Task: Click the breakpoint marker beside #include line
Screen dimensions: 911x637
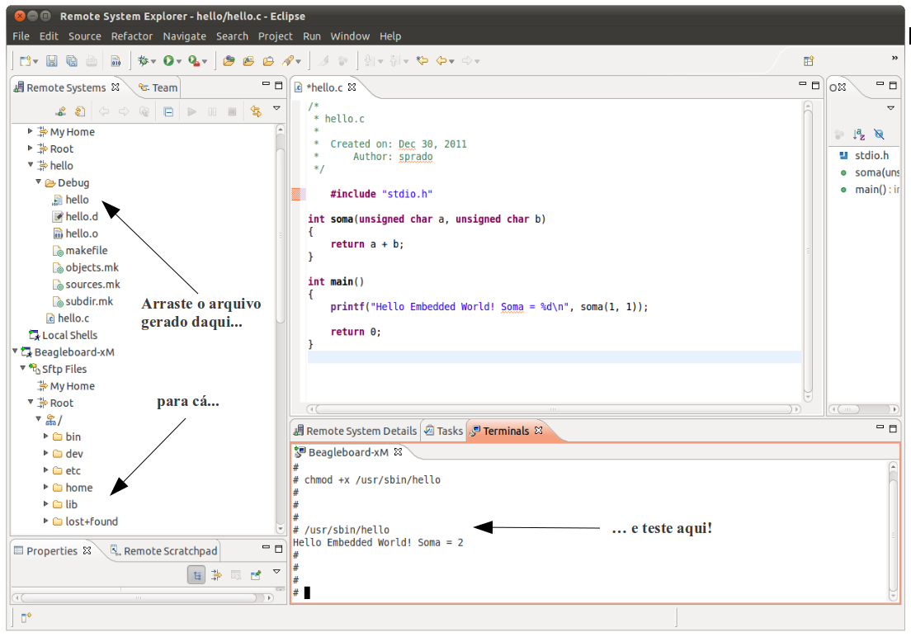Action: [295, 194]
